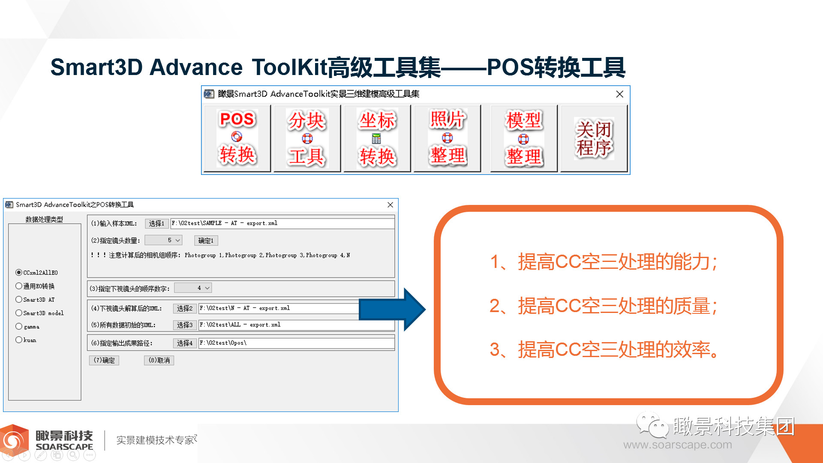823x463 pixels.
Task: Click the 选择2 browse button
Action: pyautogui.click(x=185, y=308)
